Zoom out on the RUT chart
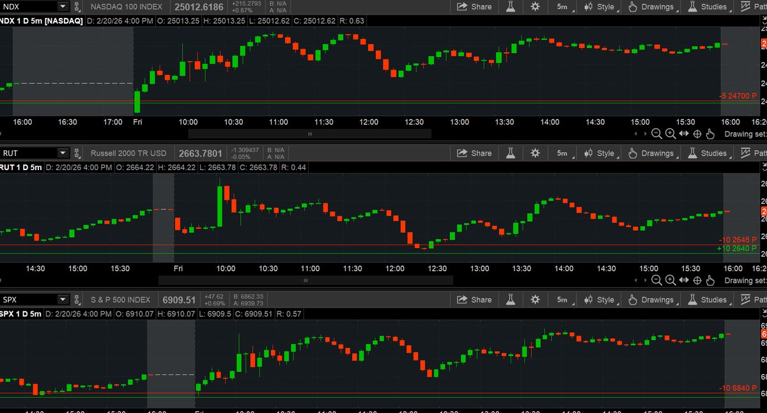Image resolution: width=767 pixels, height=413 pixels. 657,280
